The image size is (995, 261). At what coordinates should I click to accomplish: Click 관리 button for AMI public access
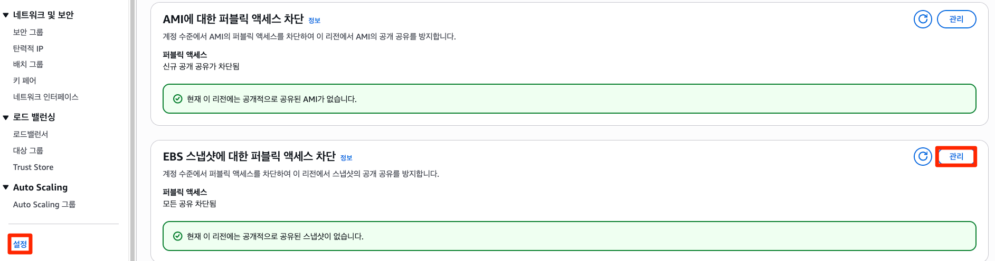(x=956, y=19)
